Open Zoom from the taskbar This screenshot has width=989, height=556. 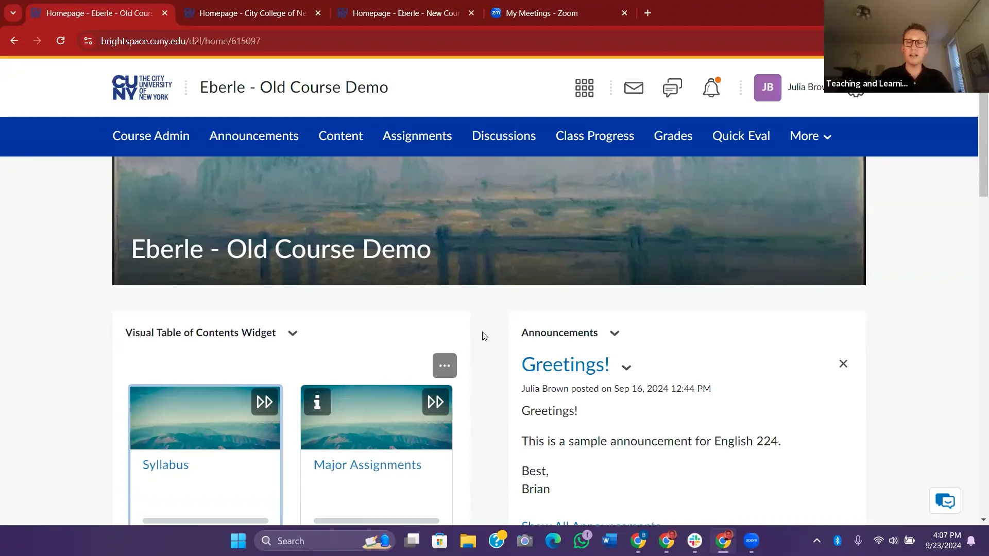pyautogui.click(x=751, y=541)
